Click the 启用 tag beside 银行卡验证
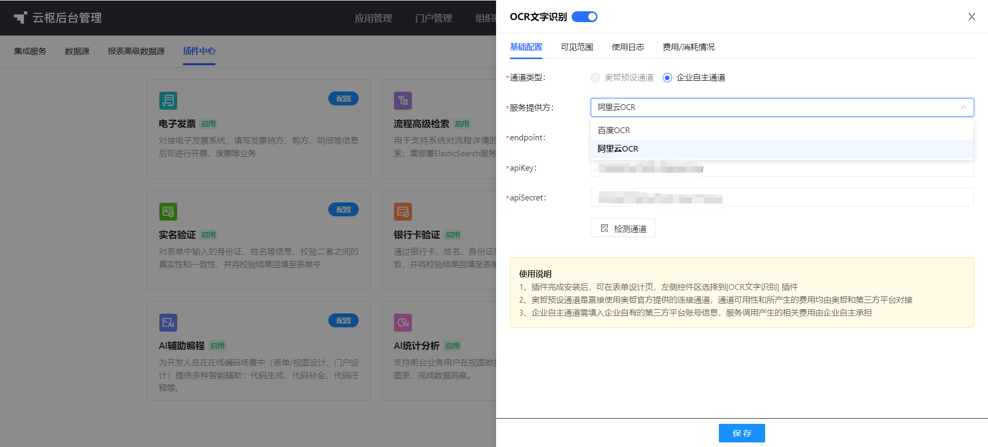The height and width of the screenshot is (447, 988). [453, 235]
